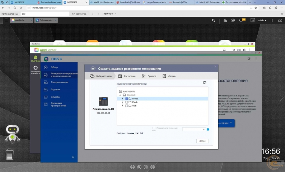Click the Далее button

pos(202,141)
